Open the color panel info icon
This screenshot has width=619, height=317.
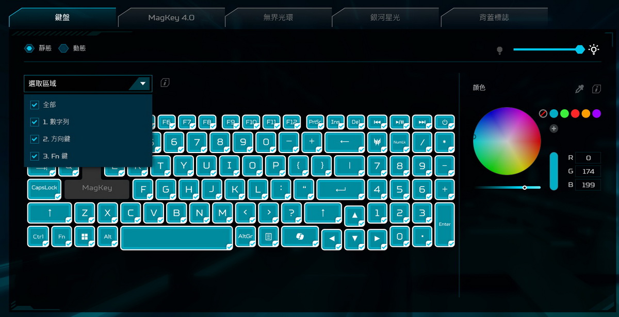596,89
